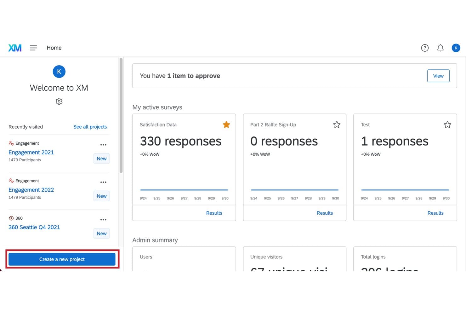Open the Engagement 2022 project
466x311 pixels.
31,190
